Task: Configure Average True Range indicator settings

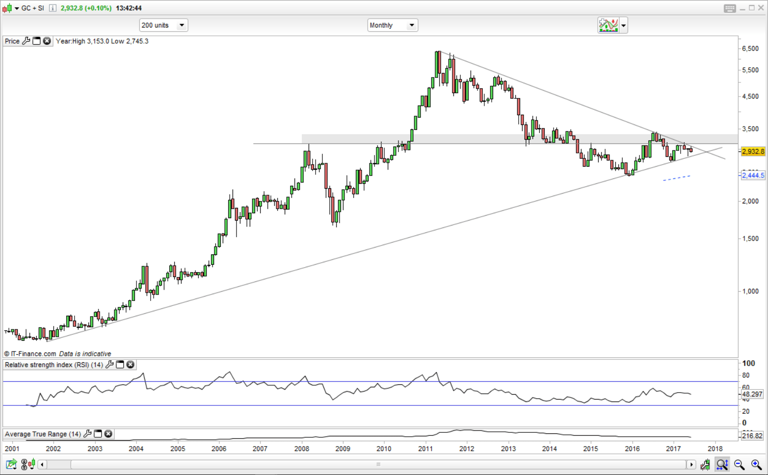Action: click(x=87, y=434)
